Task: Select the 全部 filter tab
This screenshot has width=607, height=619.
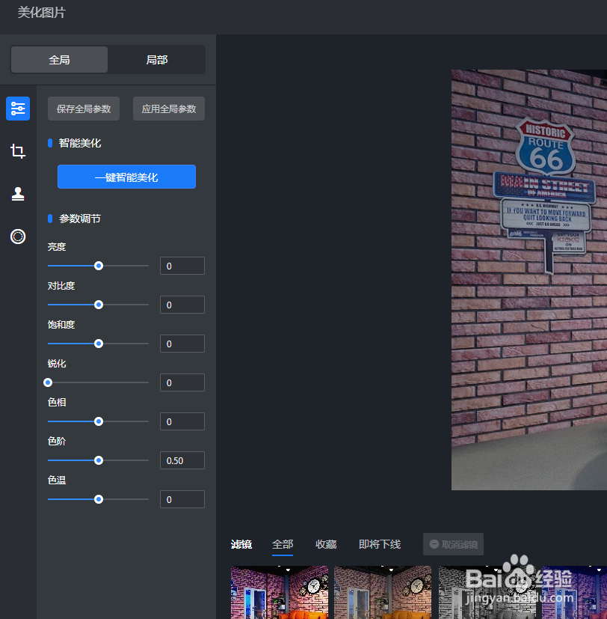Action: (x=283, y=544)
